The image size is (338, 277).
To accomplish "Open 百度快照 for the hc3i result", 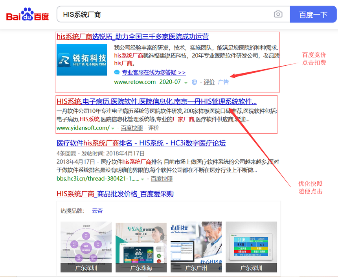I will click(x=162, y=179).
